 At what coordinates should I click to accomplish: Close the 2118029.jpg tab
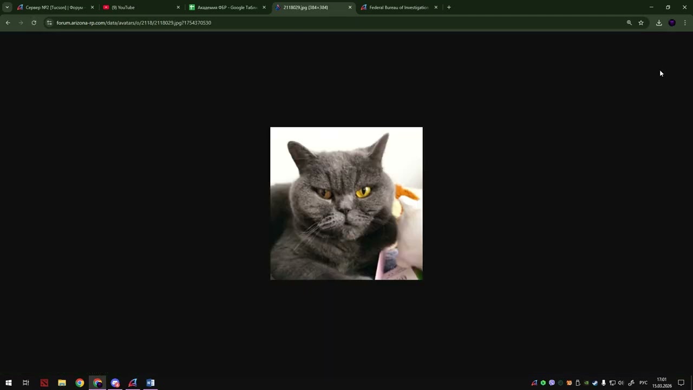point(350,8)
